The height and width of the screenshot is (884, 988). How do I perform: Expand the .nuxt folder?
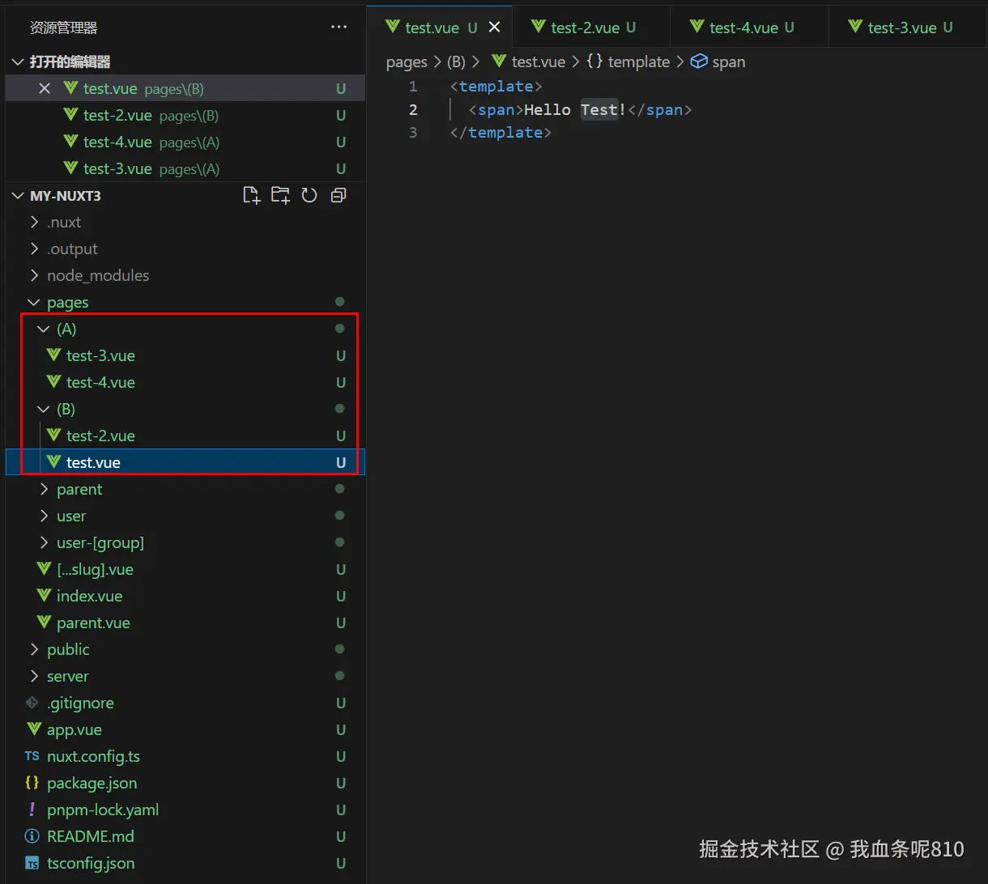click(34, 222)
